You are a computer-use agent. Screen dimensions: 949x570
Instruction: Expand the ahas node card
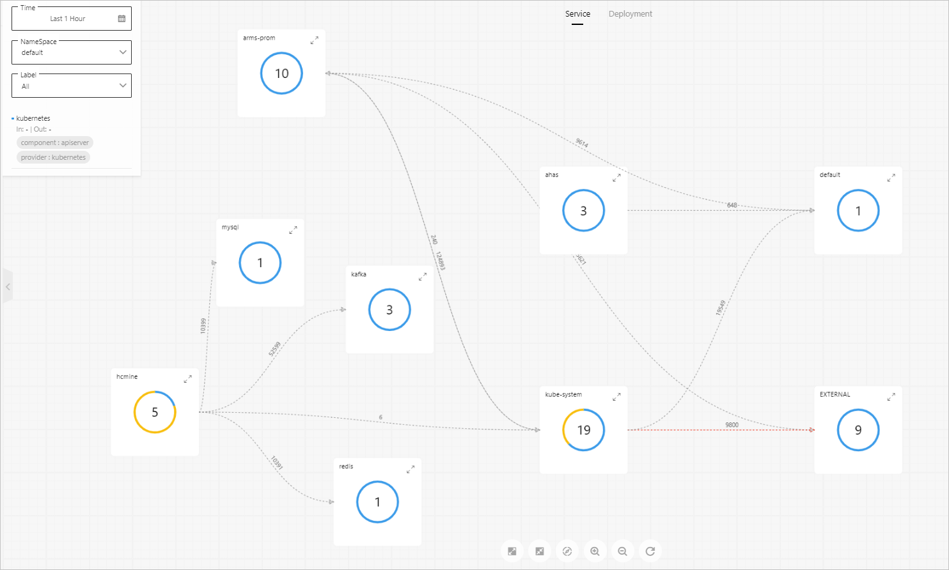[x=616, y=178]
